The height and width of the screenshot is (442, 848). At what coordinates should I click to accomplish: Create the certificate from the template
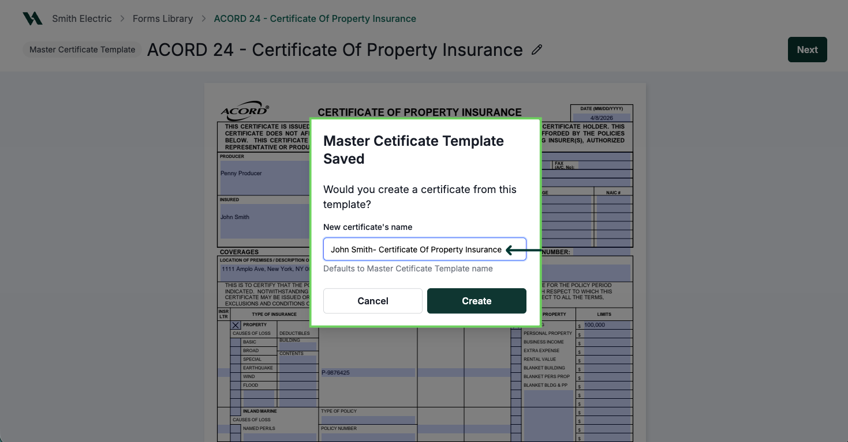[x=477, y=301]
